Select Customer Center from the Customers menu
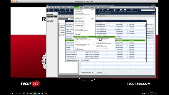This screenshot has height=95, width=169. pos(84,9)
